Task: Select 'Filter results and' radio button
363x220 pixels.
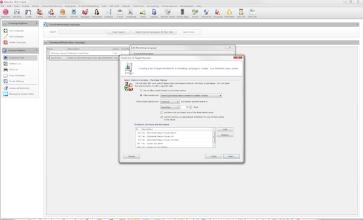Action: [141, 95]
